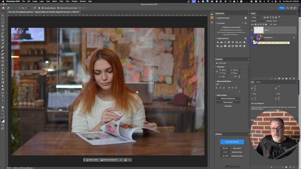Select the Lasso tool
Screen dimensions: 301x169
(x=2, y=23)
